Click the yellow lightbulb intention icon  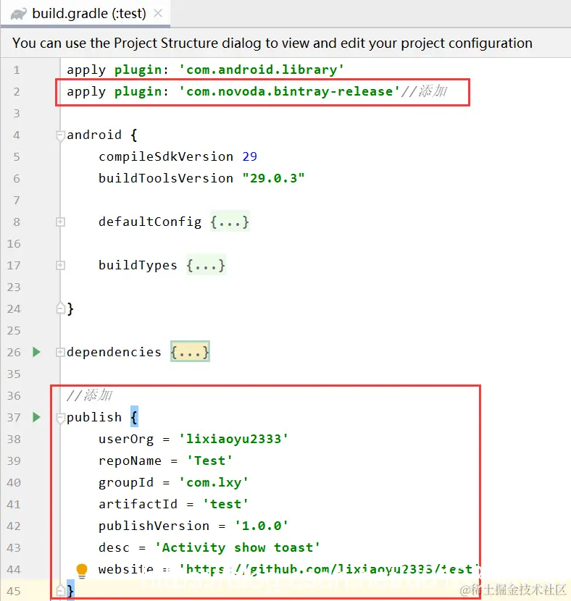pyautogui.click(x=82, y=571)
